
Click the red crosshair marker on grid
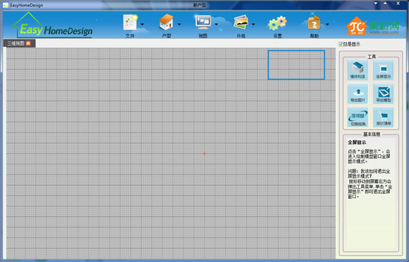pyautogui.click(x=204, y=154)
